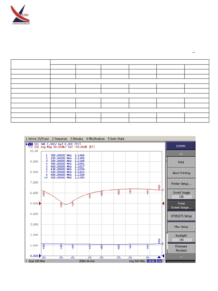Click Stop 505 MHz in status bar

click(x=137, y=261)
